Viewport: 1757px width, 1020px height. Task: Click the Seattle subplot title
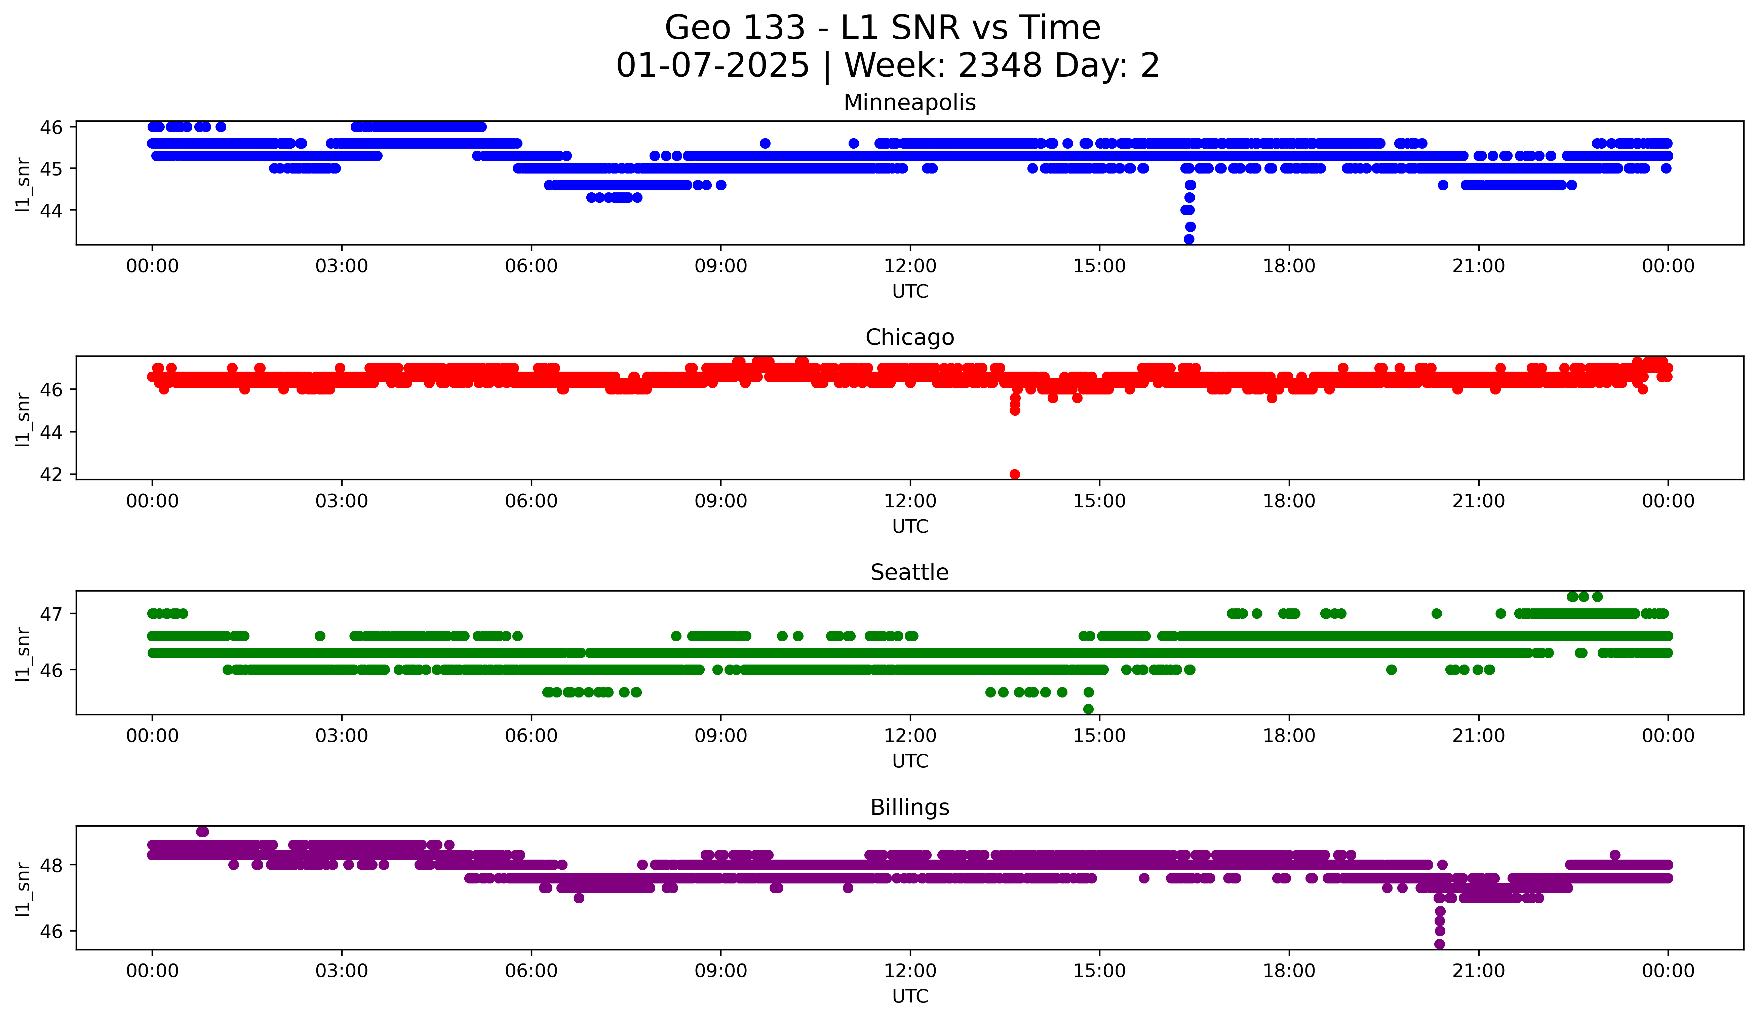pyautogui.click(x=909, y=572)
